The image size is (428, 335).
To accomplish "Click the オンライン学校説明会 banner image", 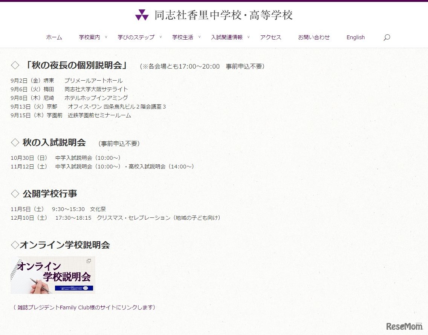I will [x=53, y=275].
